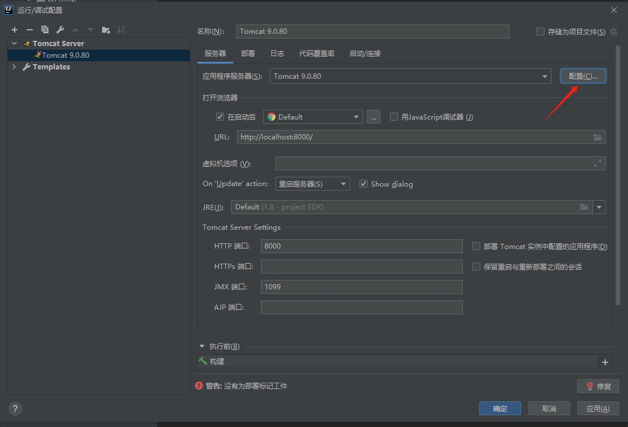
Task: Click the AJP 端口 input field
Action: pyautogui.click(x=362, y=307)
